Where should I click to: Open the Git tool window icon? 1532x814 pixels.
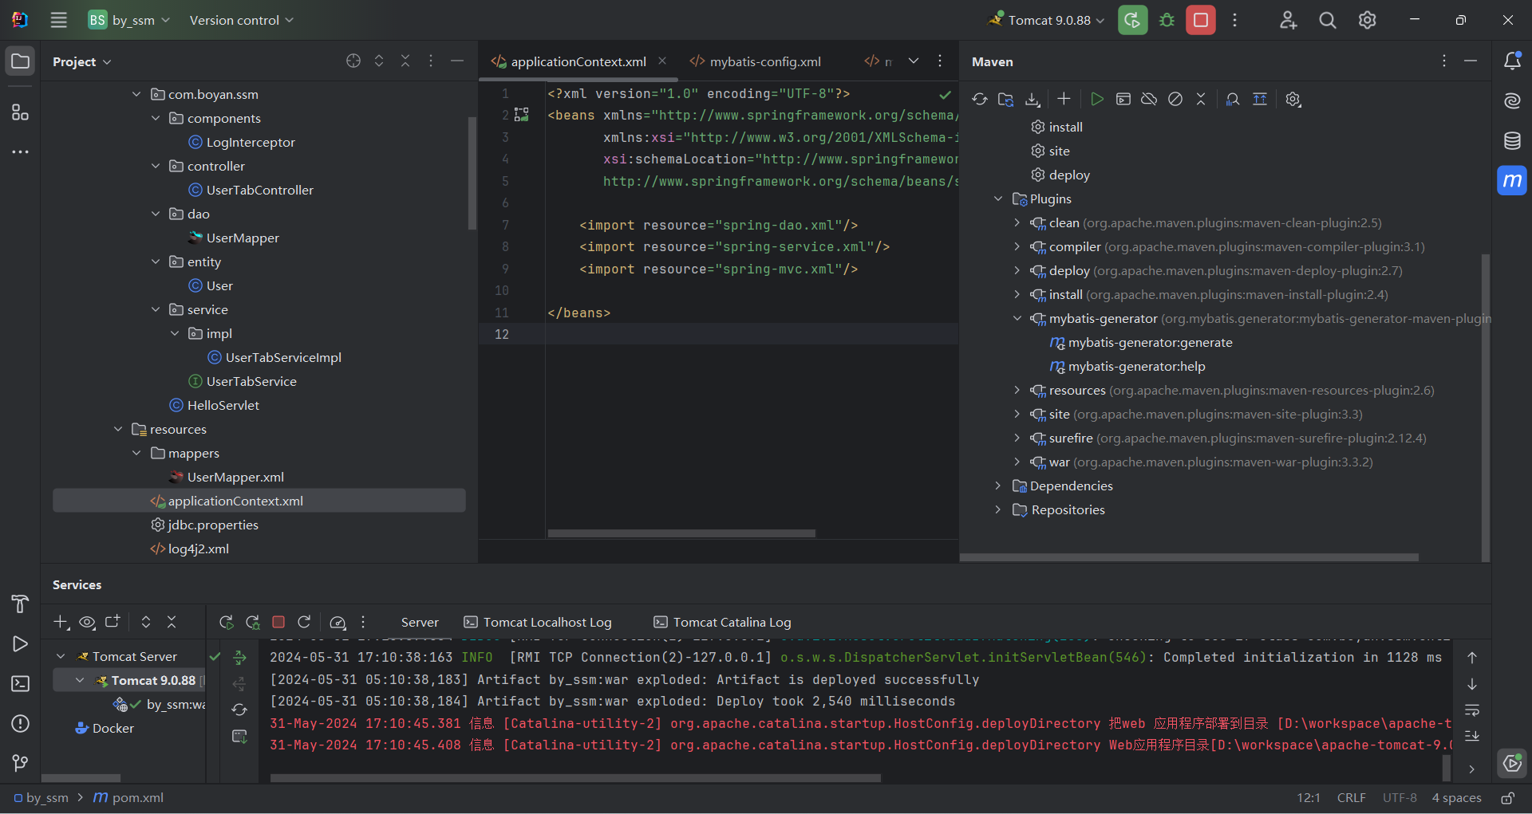[x=20, y=763]
